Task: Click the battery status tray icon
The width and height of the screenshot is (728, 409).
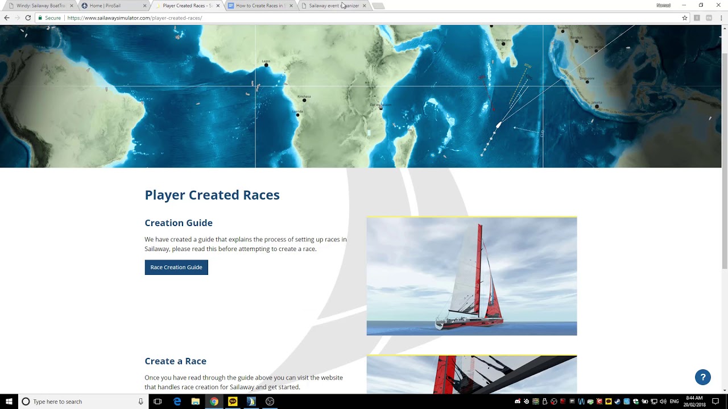Action: tap(645, 402)
